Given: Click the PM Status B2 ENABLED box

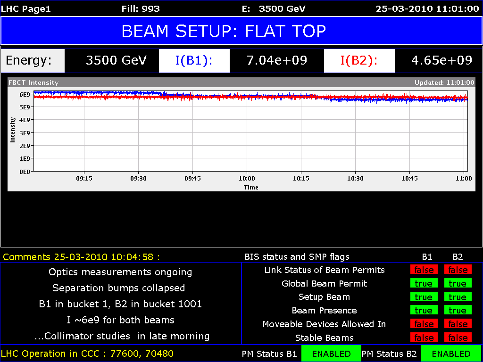Looking at the screenshot, I should click(x=451, y=354).
